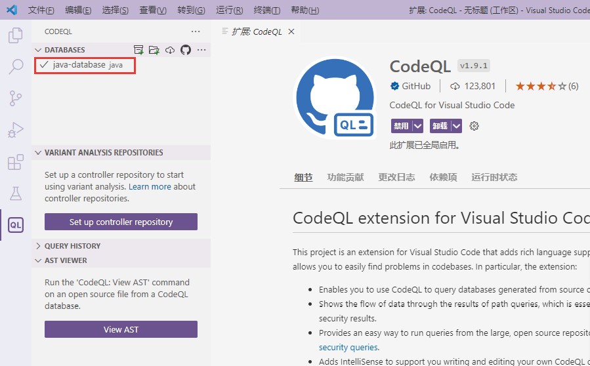Open the Explorer view in activity bar

tap(16, 35)
